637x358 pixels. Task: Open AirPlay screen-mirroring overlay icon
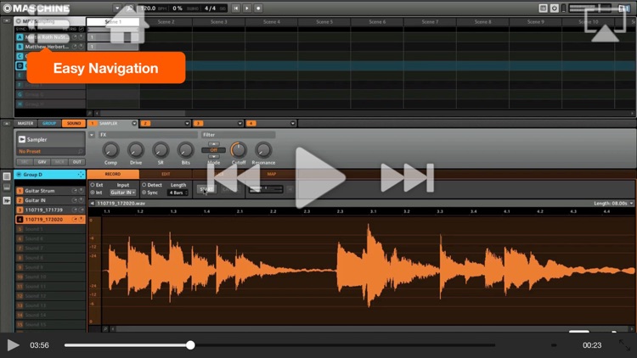point(605,25)
